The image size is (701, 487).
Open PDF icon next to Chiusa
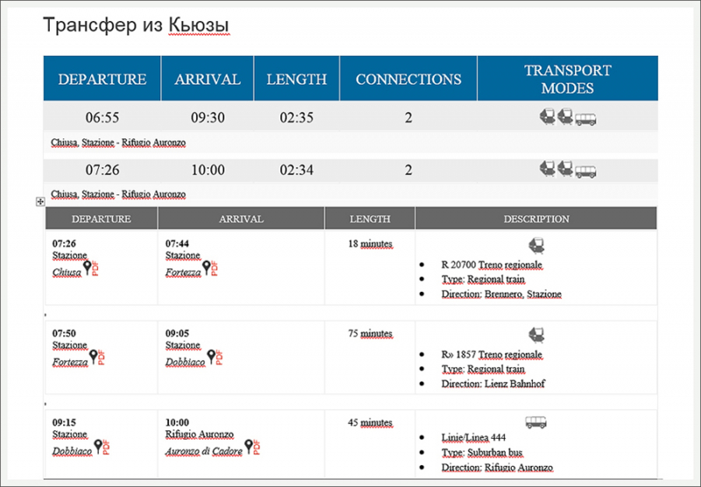[96, 269]
